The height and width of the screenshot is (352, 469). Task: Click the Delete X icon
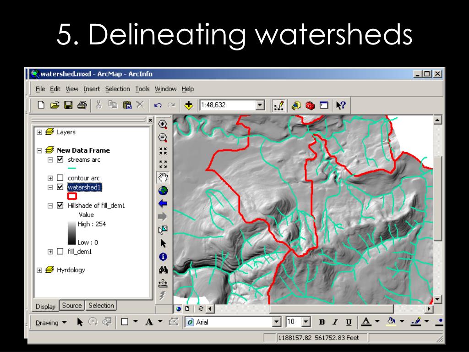pos(140,105)
